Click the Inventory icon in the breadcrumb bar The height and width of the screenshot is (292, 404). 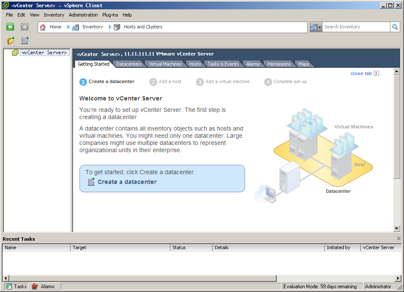[x=75, y=27]
